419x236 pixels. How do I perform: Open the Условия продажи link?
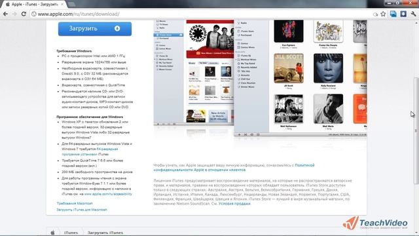[x=234, y=204]
